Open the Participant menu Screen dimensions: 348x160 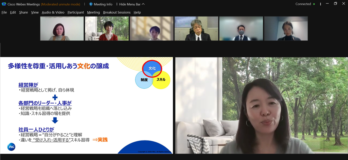(76, 12)
